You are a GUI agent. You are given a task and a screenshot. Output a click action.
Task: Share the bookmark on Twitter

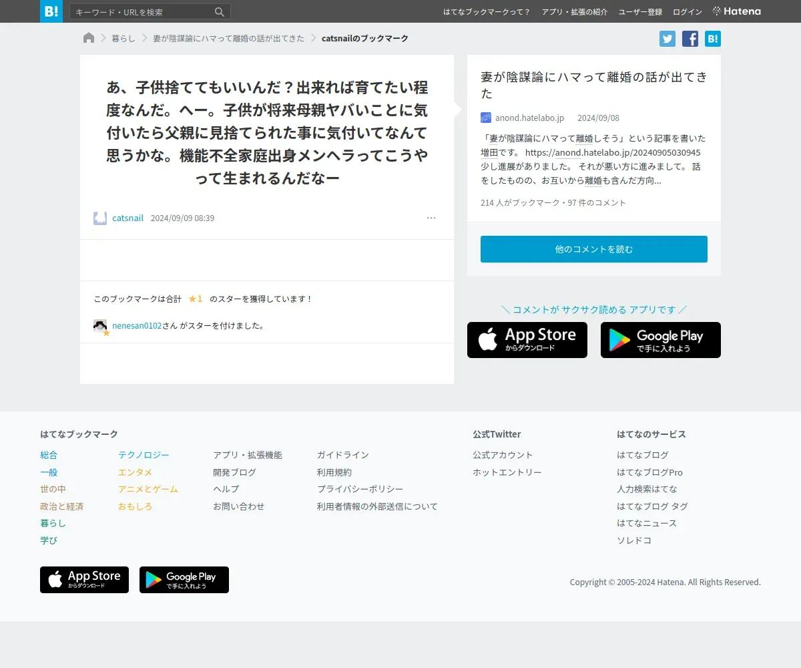[667, 39]
